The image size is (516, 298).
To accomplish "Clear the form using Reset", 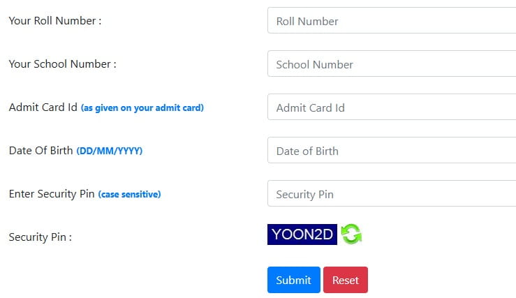I will [x=345, y=280].
